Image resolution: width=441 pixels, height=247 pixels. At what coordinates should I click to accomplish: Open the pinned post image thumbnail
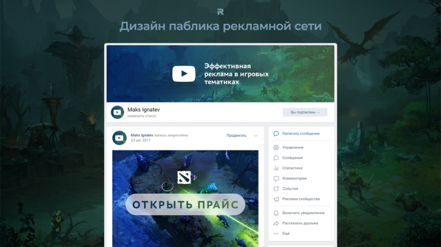(186, 199)
